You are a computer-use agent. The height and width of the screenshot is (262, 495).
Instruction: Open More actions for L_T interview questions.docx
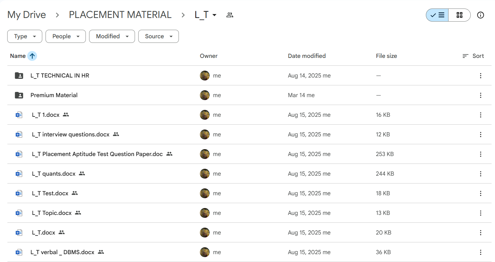(x=480, y=134)
